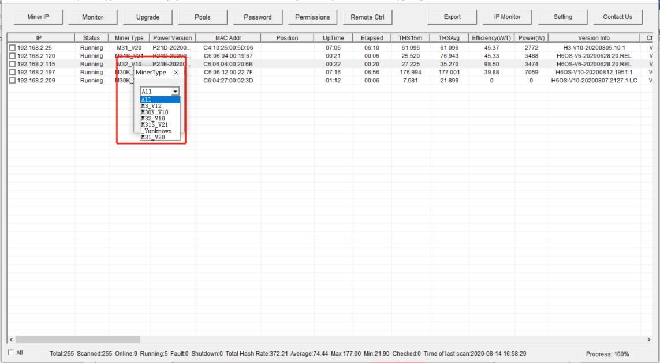Image resolution: width=660 pixels, height=363 pixels.
Task: Tick checkbox for miner 192.168.2.25
Action: pos(5,47)
